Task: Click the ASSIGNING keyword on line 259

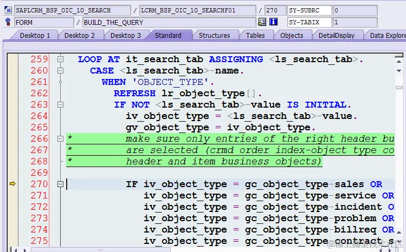Action: [x=236, y=59]
